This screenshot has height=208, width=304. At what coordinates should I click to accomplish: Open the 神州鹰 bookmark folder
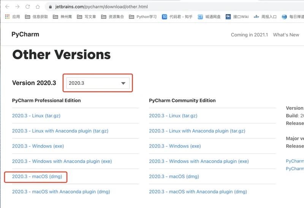tap(62, 17)
